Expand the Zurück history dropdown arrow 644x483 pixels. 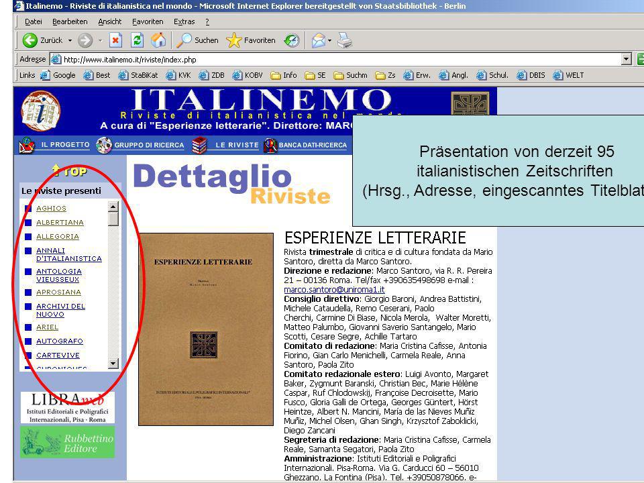[70, 40]
